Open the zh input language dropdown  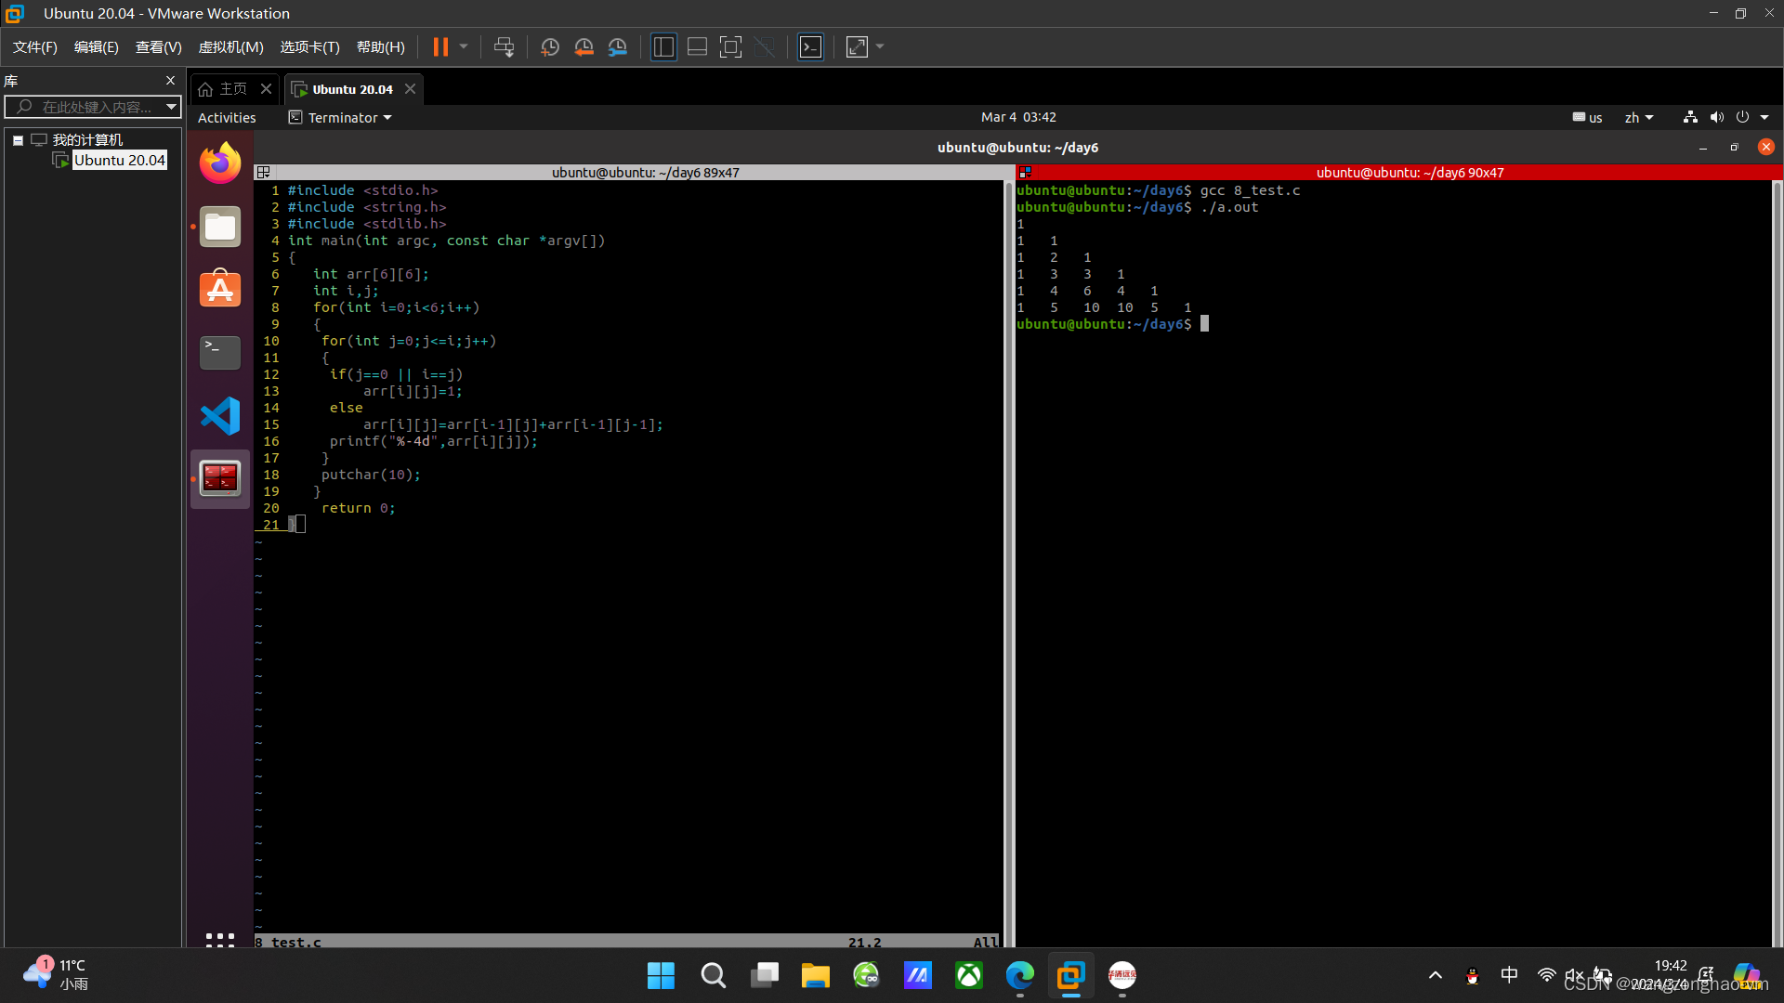pyautogui.click(x=1639, y=118)
